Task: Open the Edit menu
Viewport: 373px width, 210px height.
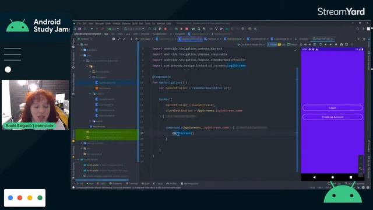Action: pos(85,23)
